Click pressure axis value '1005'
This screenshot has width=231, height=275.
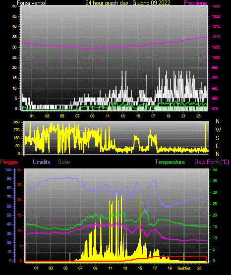(x=216, y=47)
